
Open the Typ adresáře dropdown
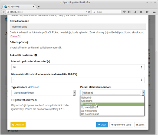click(x=43, y=93)
